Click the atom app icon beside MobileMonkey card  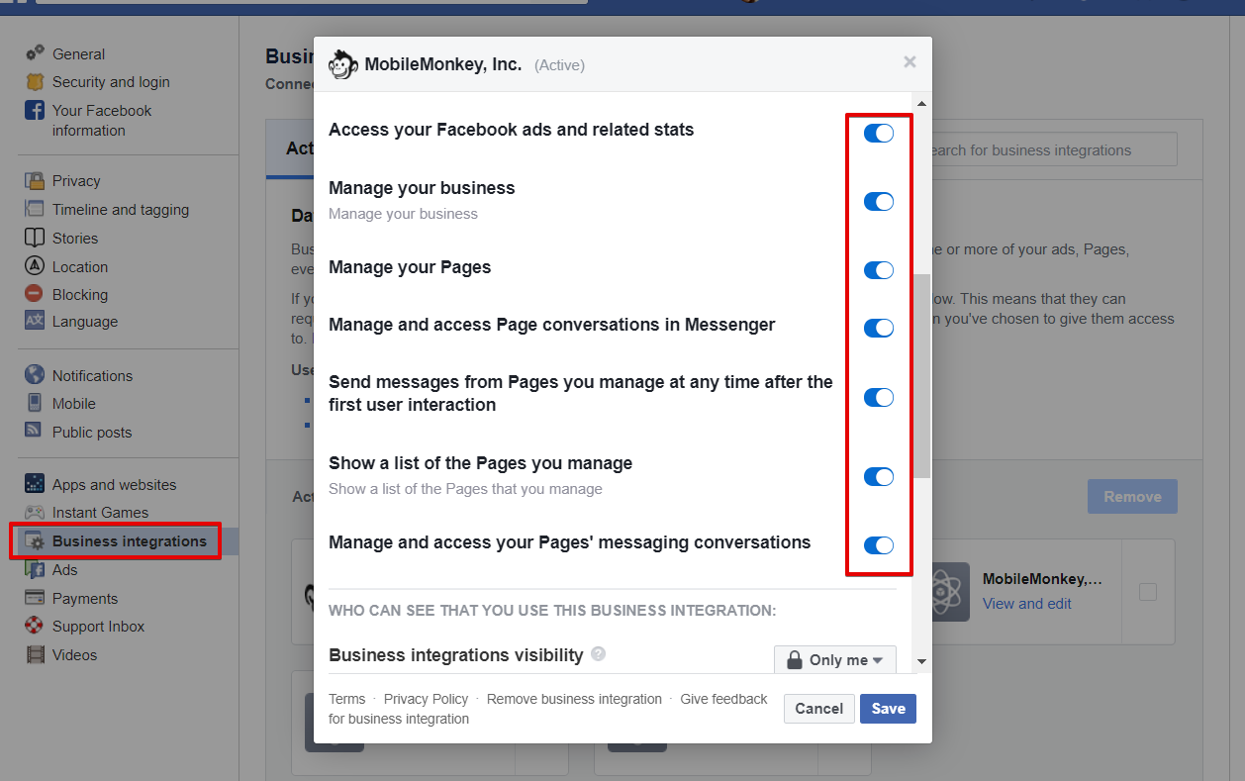(x=950, y=592)
